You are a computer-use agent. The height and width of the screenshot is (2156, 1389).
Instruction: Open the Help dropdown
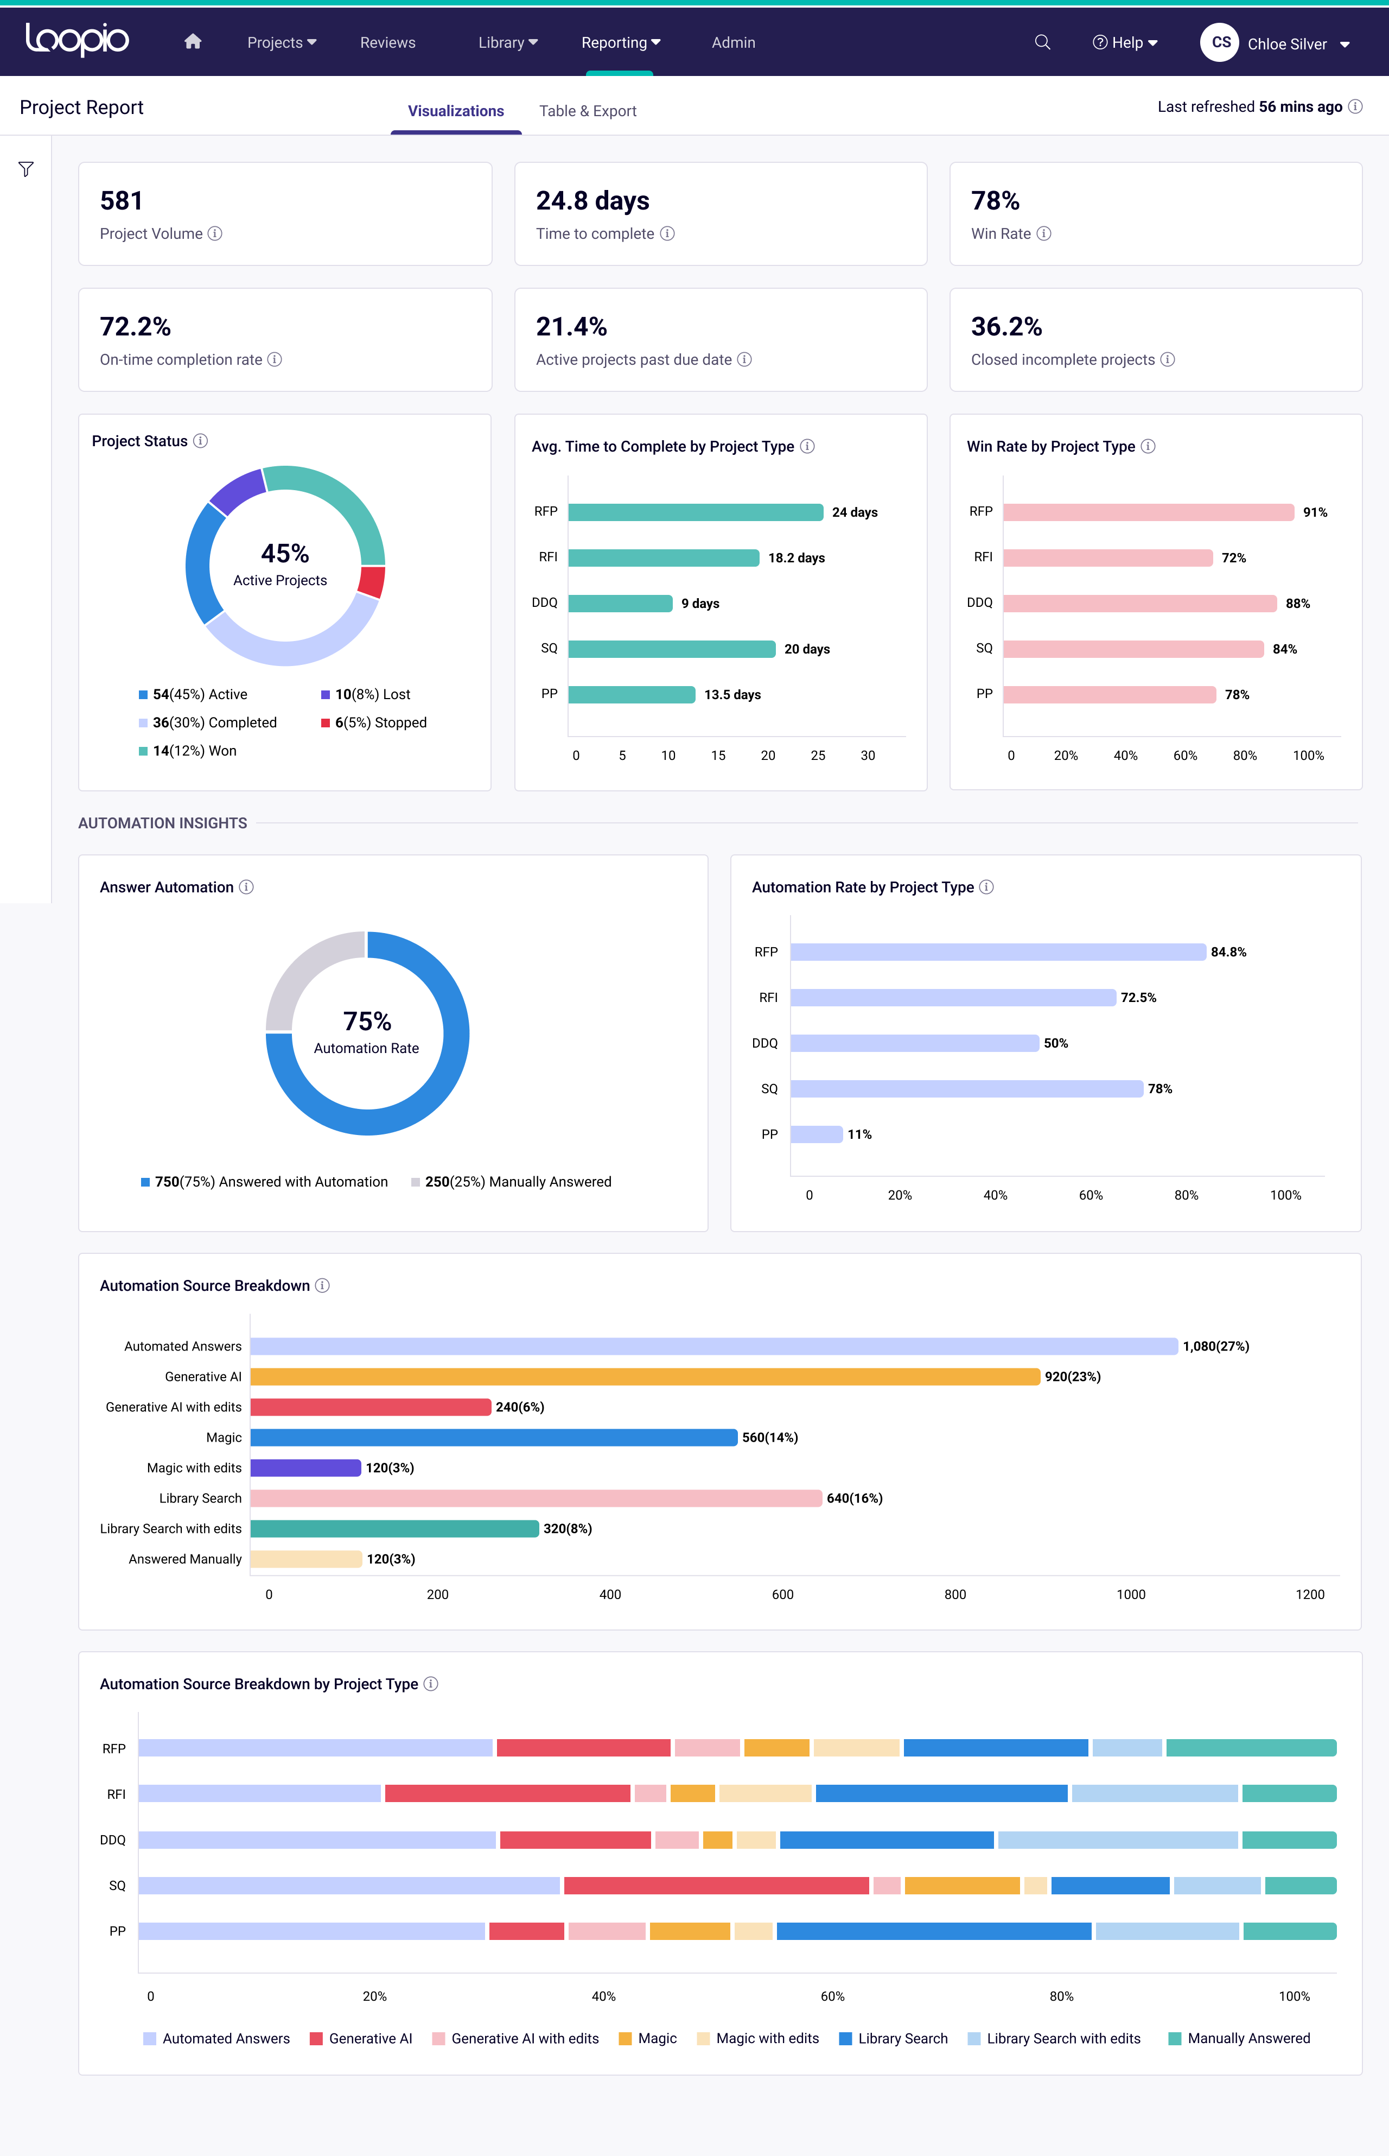pos(1125,42)
